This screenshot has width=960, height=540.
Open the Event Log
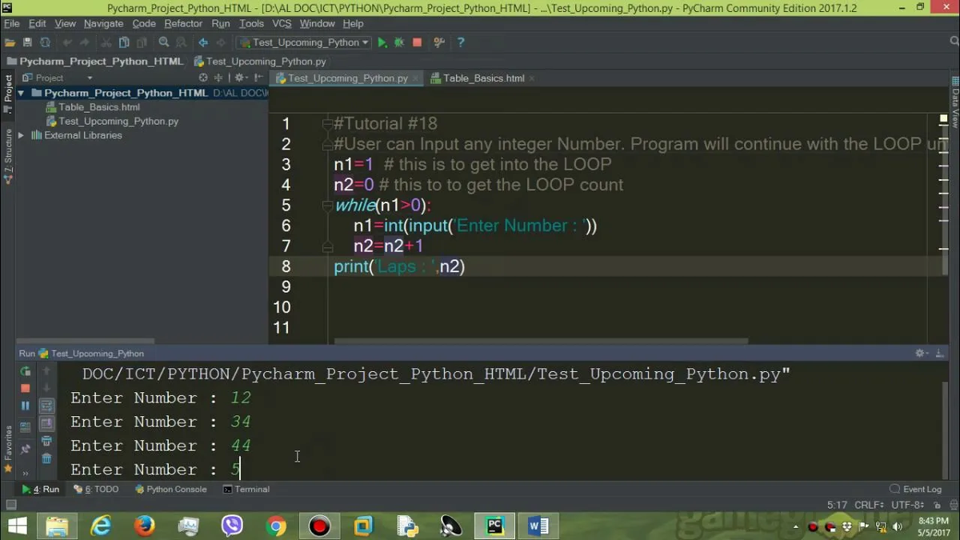pyautogui.click(x=916, y=489)
